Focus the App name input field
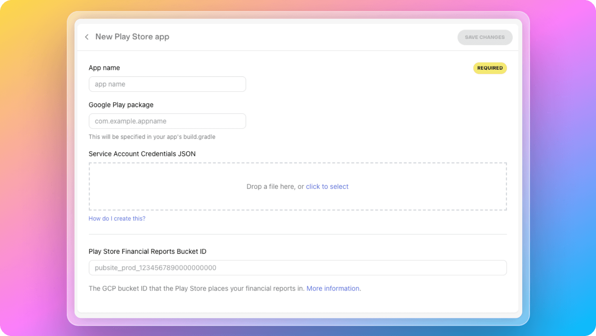The image size is (596, 336). tap(167, 84)
